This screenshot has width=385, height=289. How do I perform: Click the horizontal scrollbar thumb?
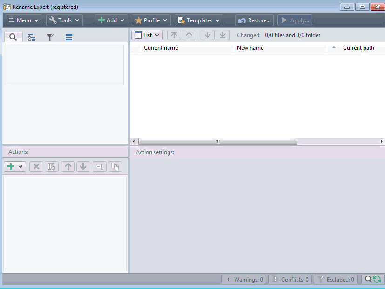click(x=218, y=141)
